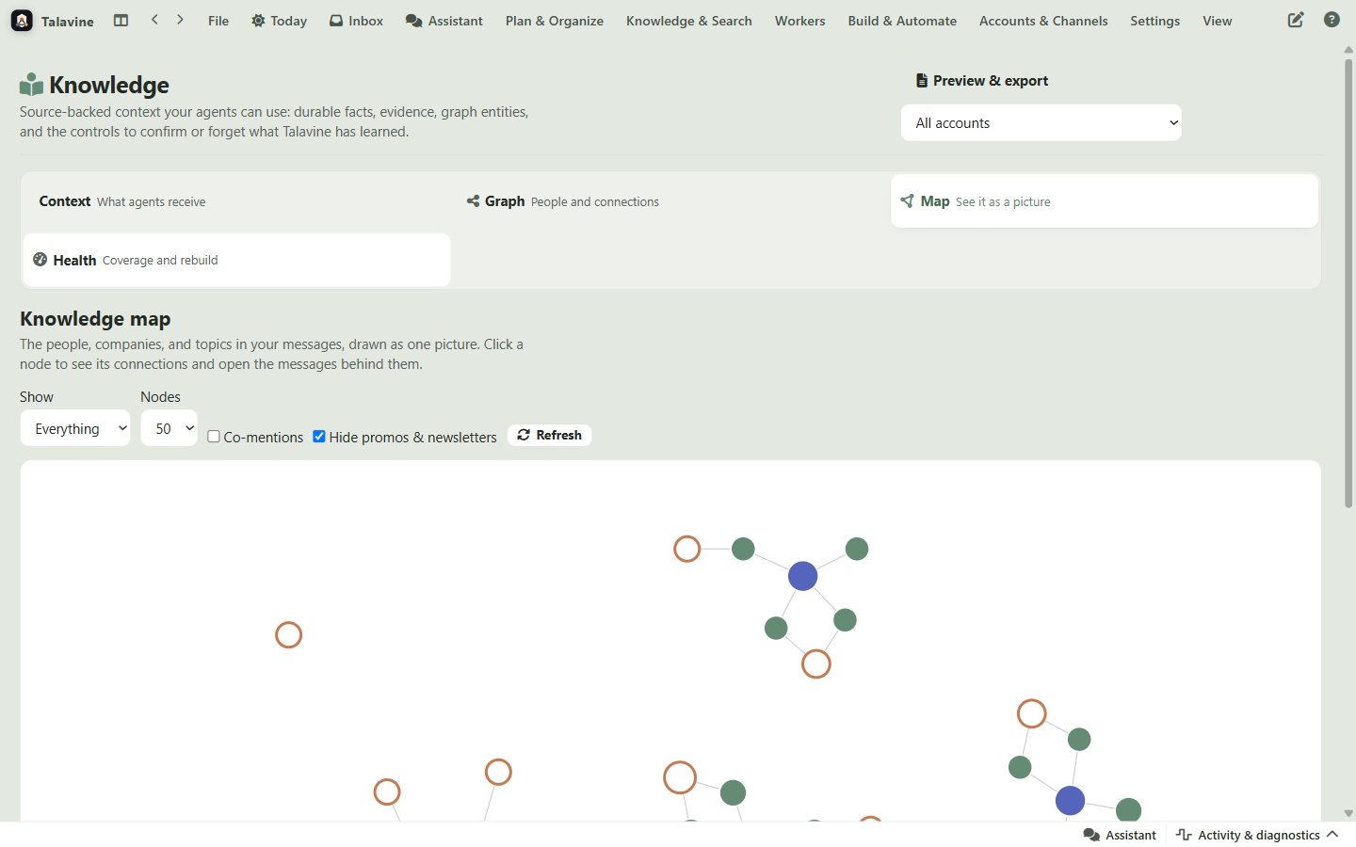Open the compose new note icon
The image size is (1356, 847).
coord(1296,20)
